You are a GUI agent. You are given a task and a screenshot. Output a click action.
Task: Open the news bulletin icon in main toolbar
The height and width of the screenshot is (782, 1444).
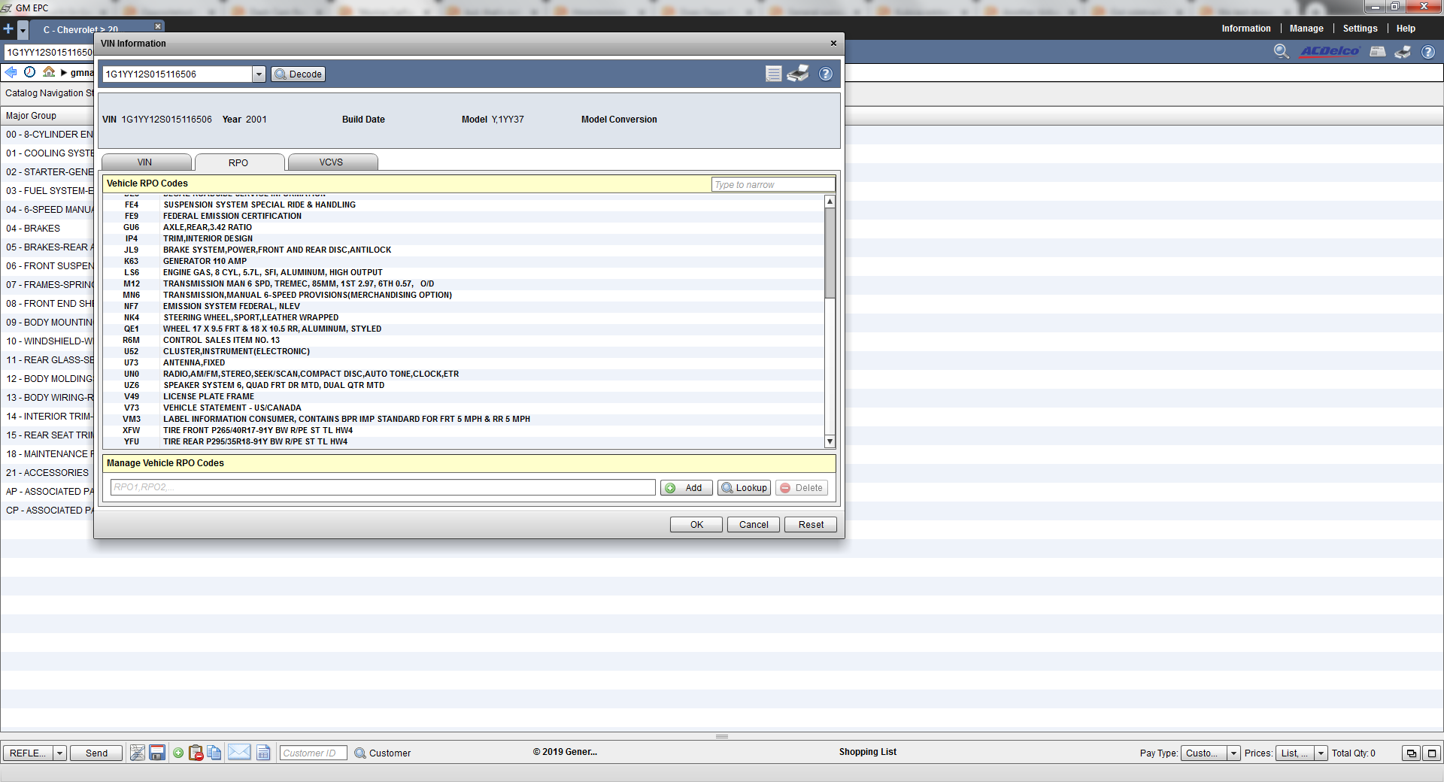[1378, 51]
